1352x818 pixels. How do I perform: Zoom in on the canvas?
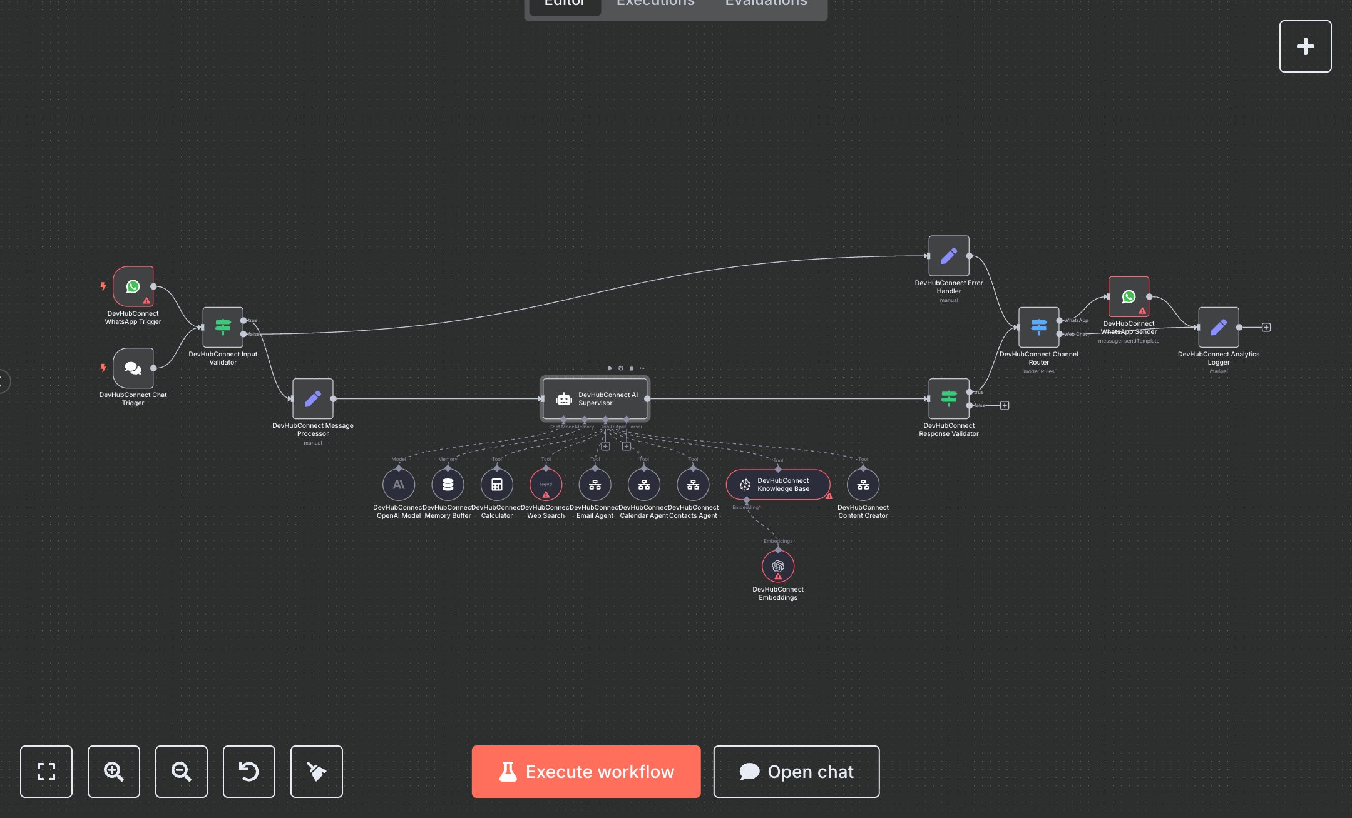click(x=114, y=772)
